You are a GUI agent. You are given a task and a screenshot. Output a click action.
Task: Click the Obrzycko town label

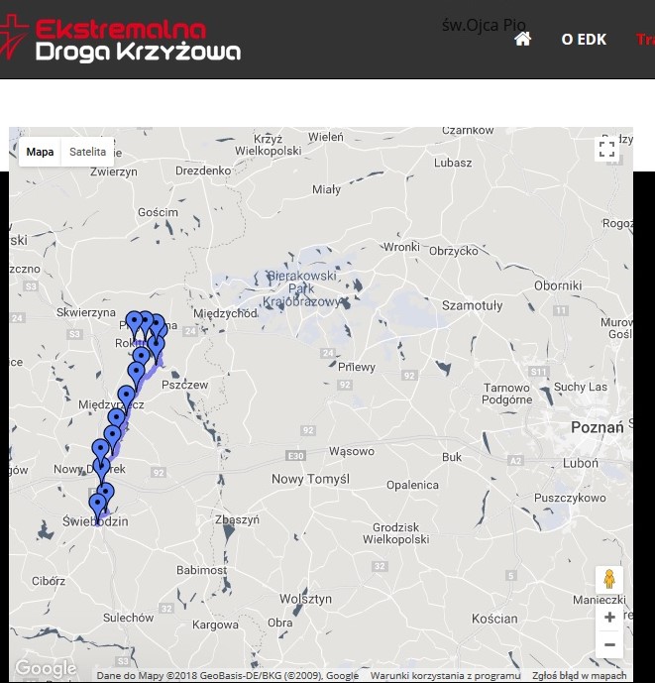[454, 252]
